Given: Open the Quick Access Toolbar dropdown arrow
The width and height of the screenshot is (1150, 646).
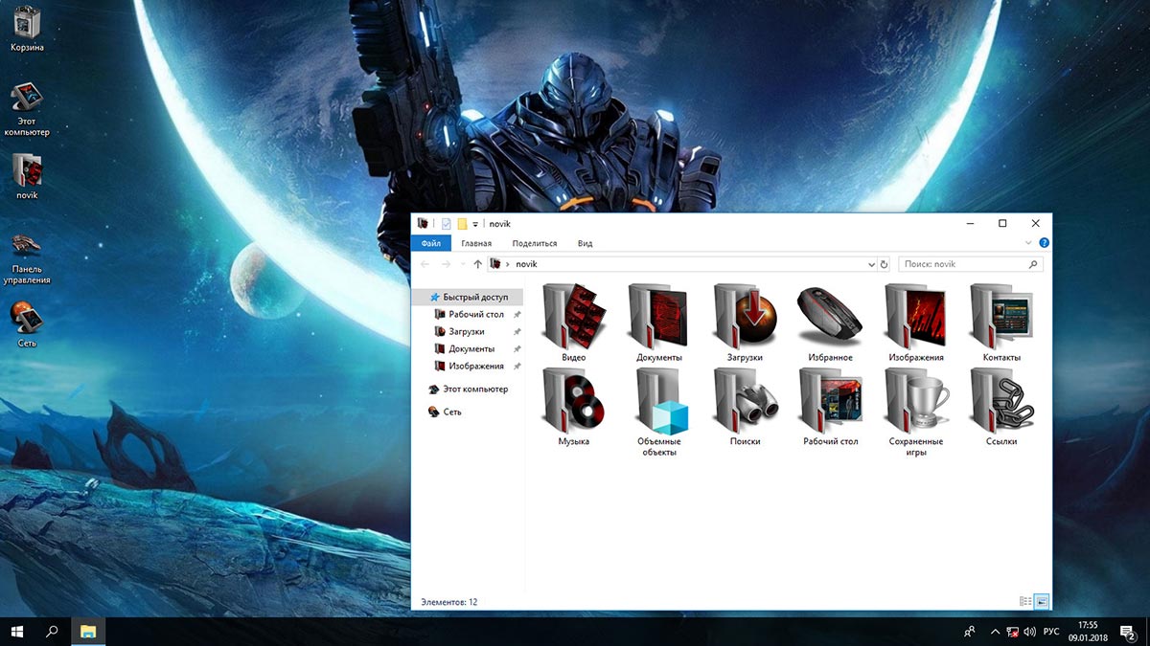Looking at the screenshot, I should [x=475, y=224].
